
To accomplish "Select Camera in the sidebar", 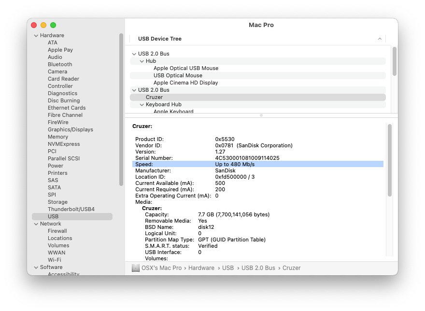I will [57, 71].
